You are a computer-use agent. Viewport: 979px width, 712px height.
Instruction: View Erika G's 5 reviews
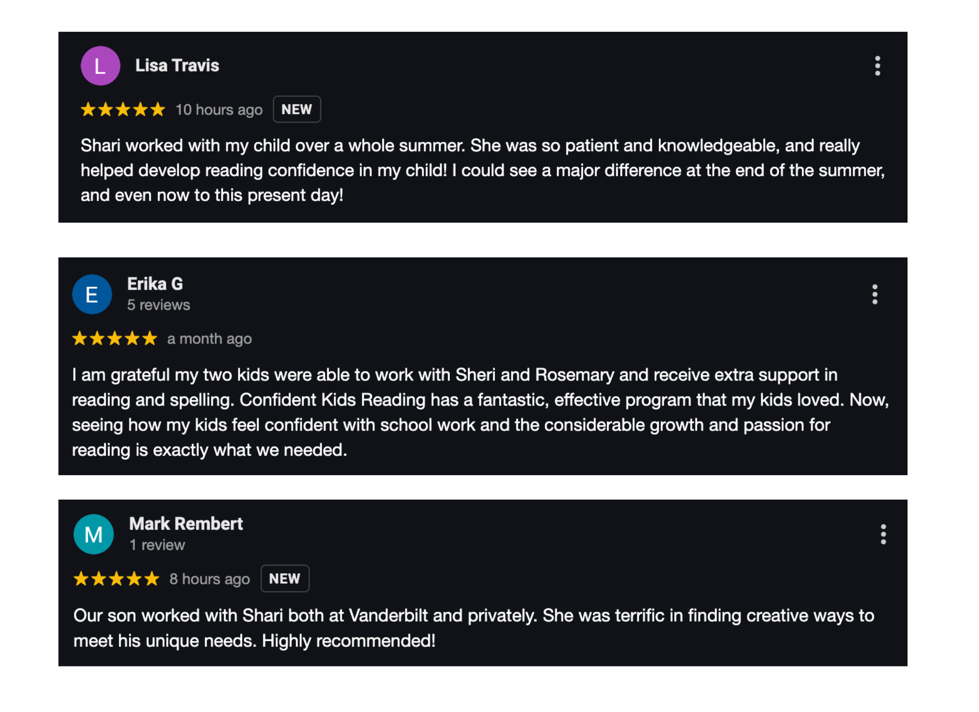159,305
